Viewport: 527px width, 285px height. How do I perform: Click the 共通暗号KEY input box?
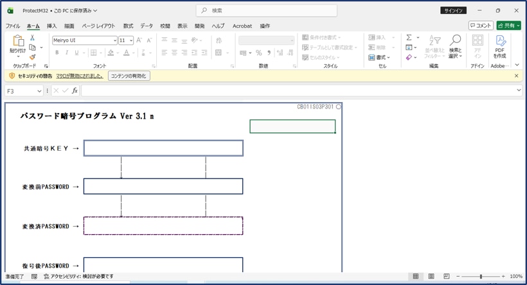click(x=163, y=148)
